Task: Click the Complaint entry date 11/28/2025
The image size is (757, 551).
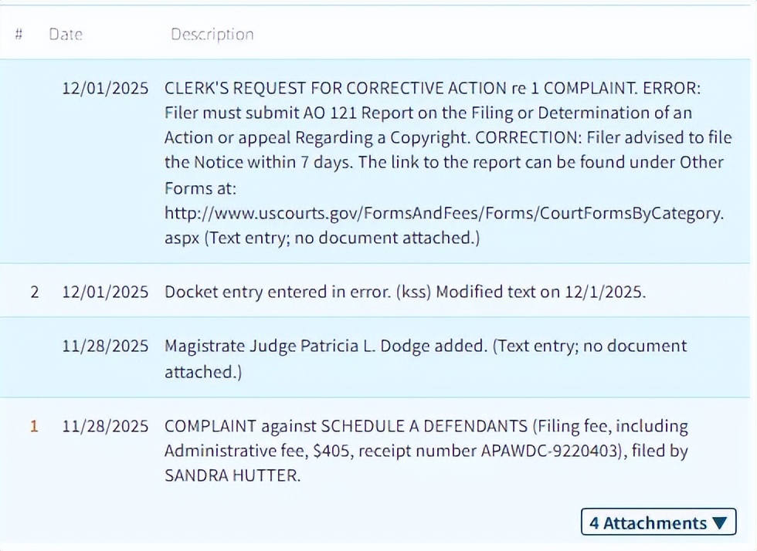Action: point(105,425)
